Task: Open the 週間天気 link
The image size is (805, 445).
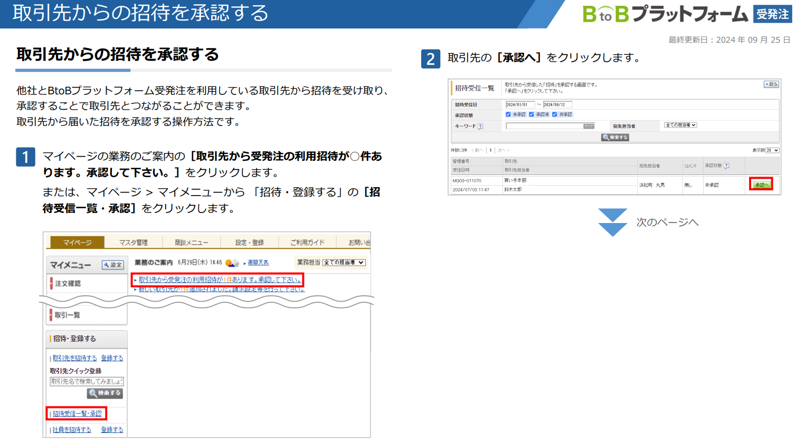Action: click(258, 263)
